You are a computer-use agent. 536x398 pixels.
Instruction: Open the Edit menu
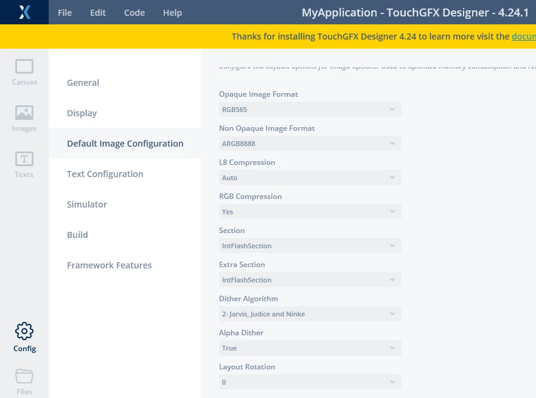tap(98, 13)
